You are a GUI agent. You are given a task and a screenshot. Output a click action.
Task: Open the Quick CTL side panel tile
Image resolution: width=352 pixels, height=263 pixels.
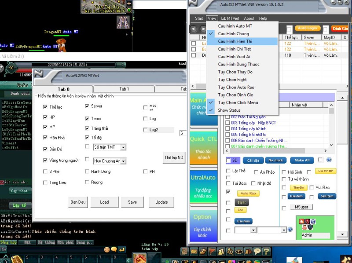pos(203,146)
